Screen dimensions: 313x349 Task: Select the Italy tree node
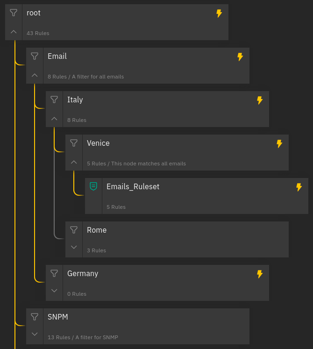click(x=159, y=109)
